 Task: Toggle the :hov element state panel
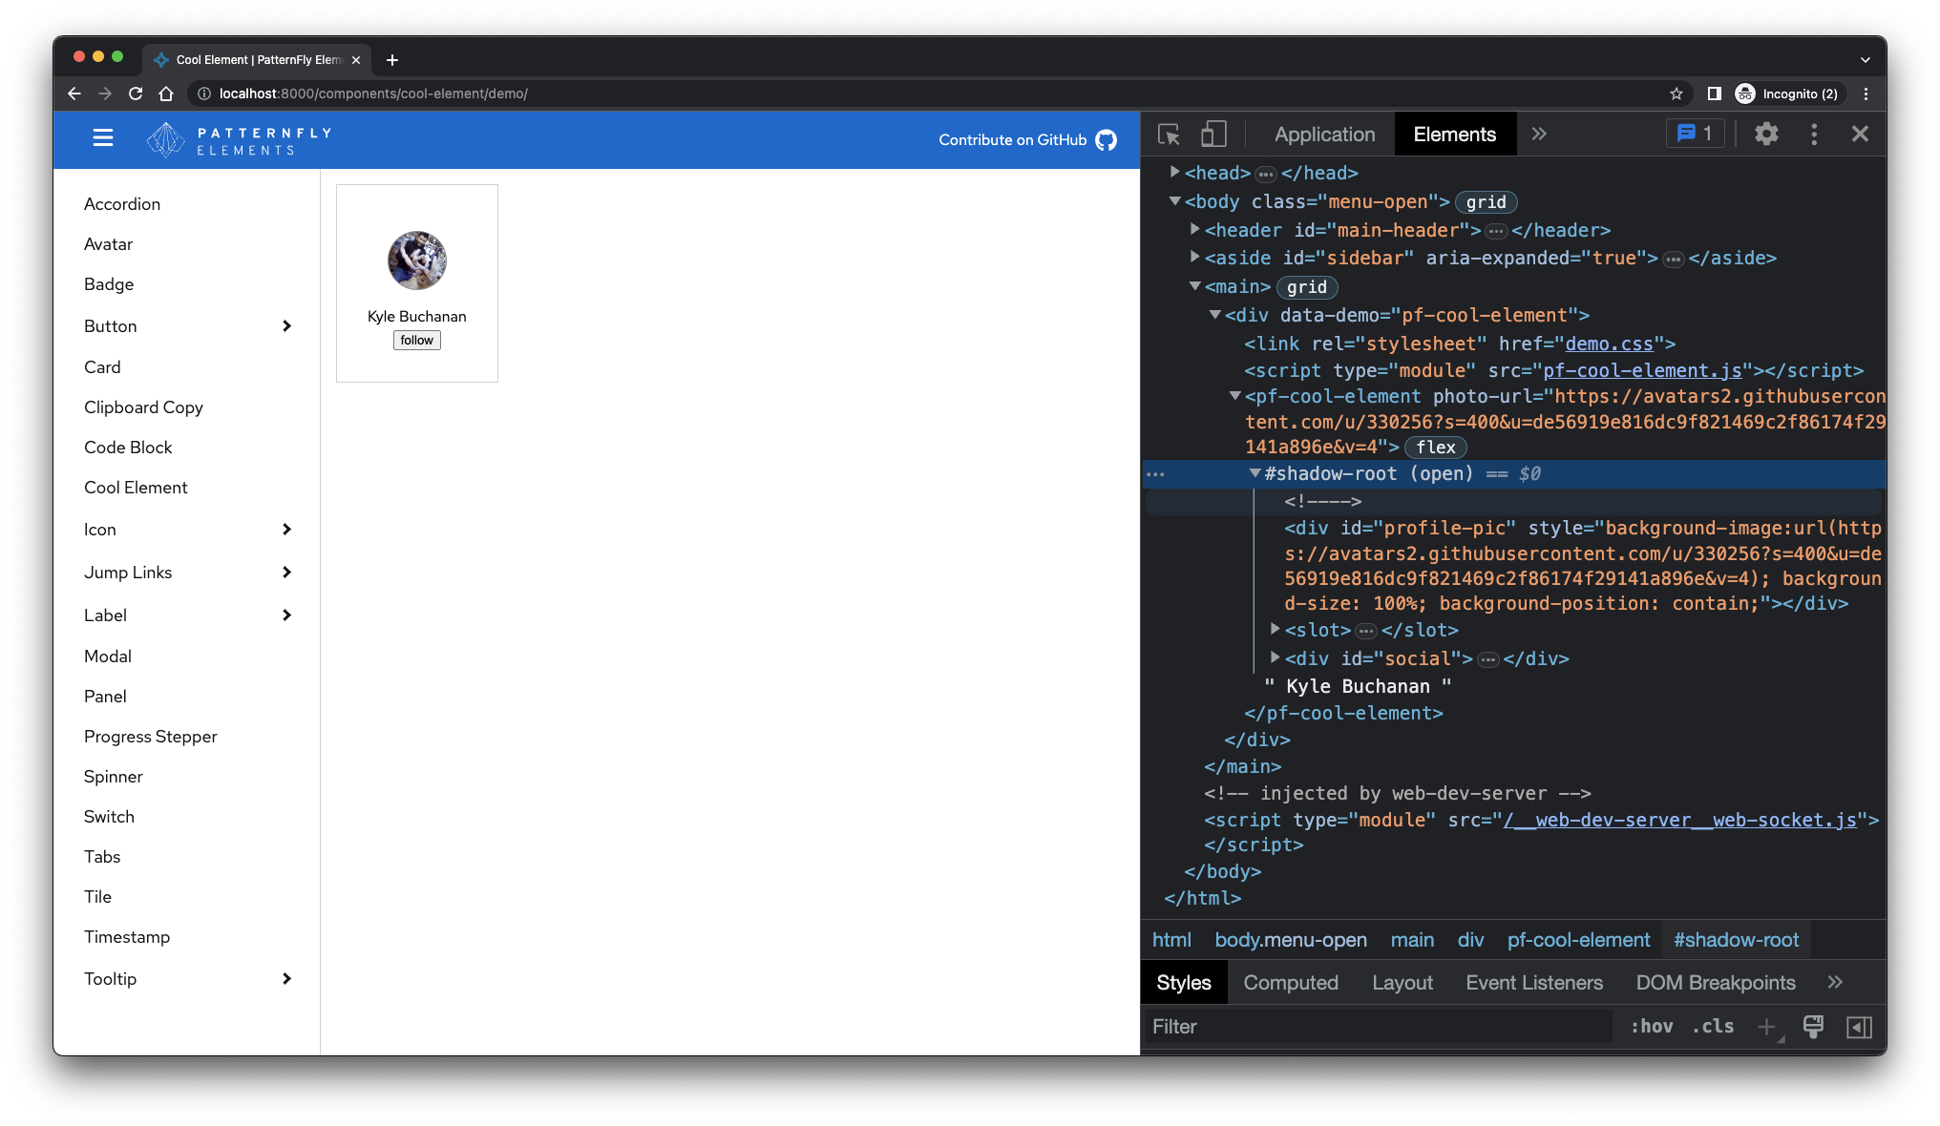click(1651, 1027)
